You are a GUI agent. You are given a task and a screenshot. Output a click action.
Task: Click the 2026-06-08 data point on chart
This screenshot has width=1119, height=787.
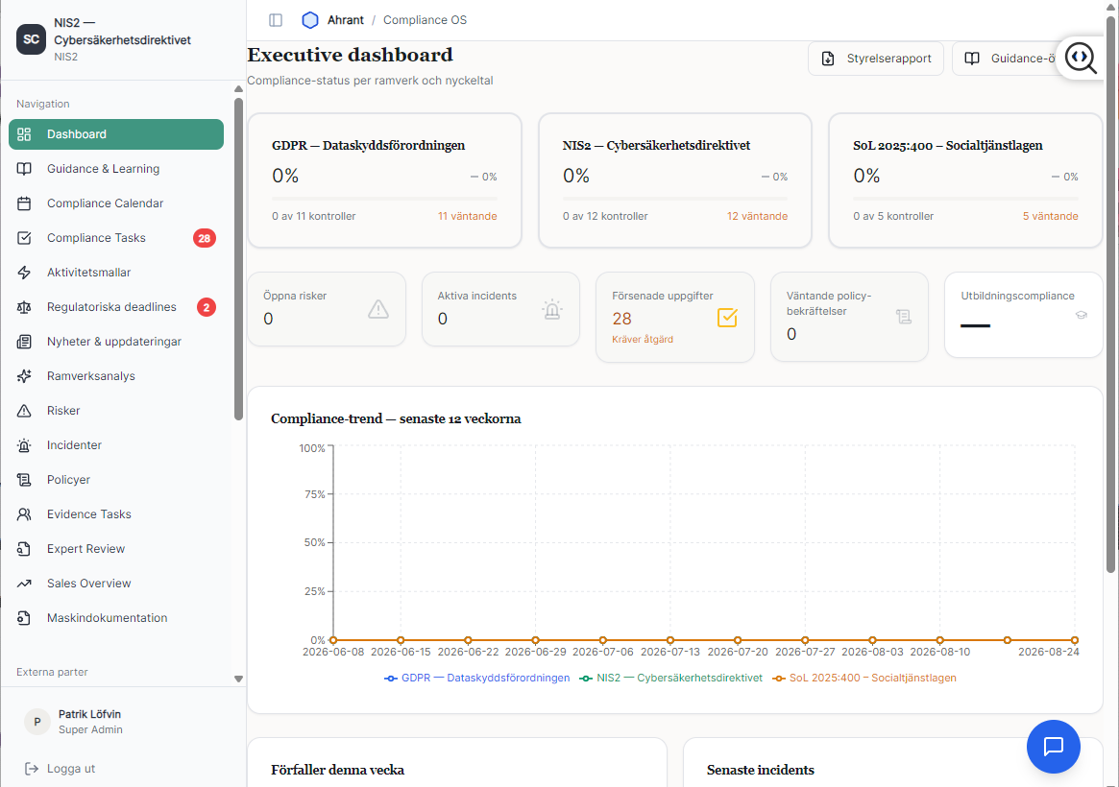coord(333,640)
